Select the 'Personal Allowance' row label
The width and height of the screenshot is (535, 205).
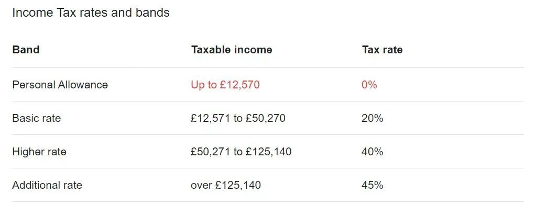[x=60, y=84]
